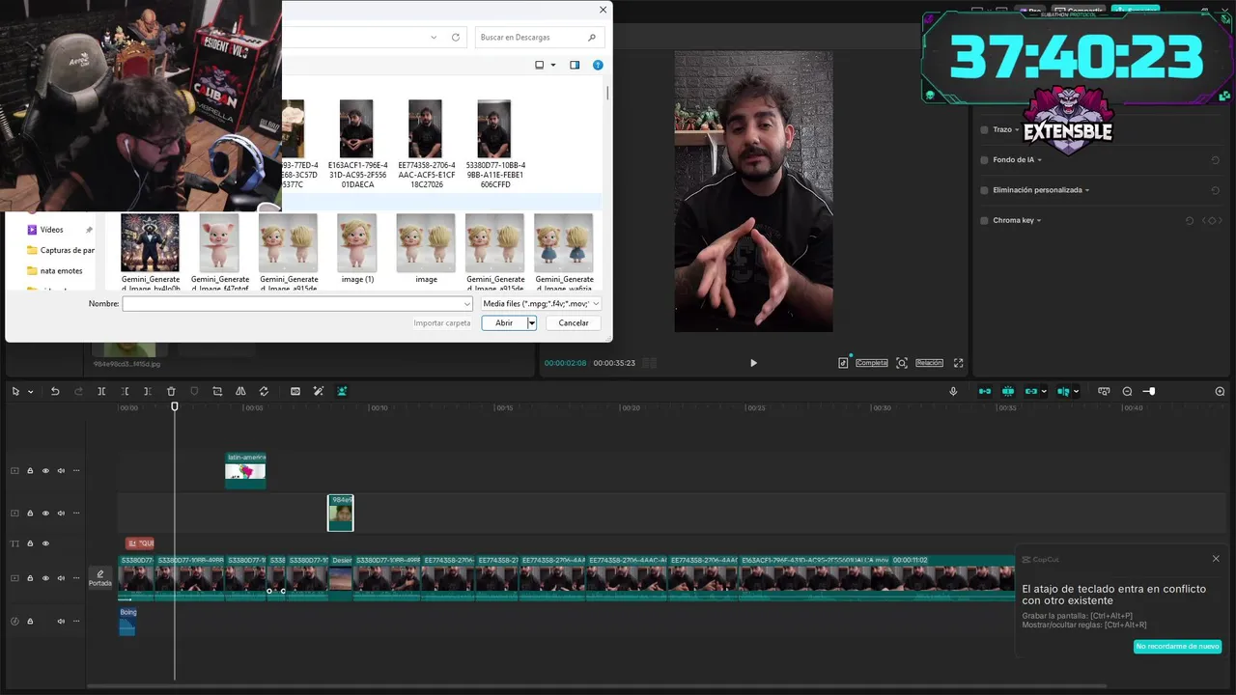The width and height of the screenshot is (1236, 695).
Task: Start voice recording with microphone icon
Action: click(x=953, y=391)
